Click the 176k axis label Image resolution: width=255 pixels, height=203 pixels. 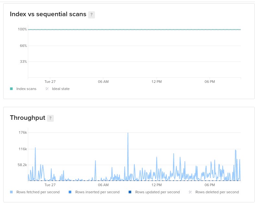23,132
